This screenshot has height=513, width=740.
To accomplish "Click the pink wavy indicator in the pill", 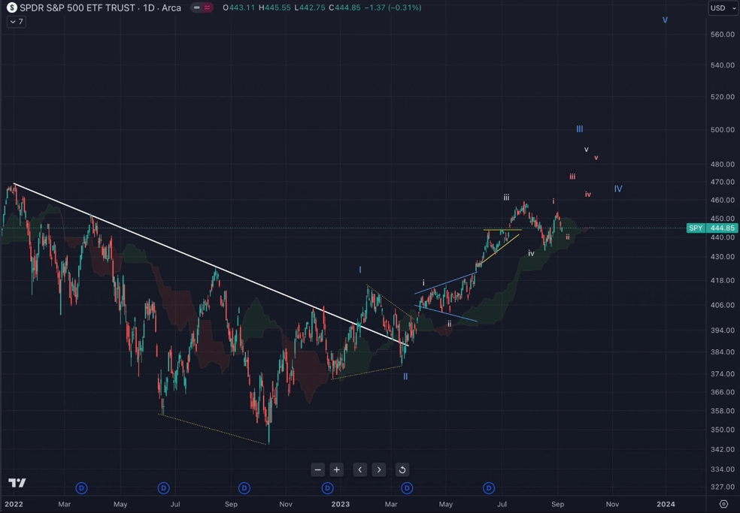I will [x=207, y=8].
